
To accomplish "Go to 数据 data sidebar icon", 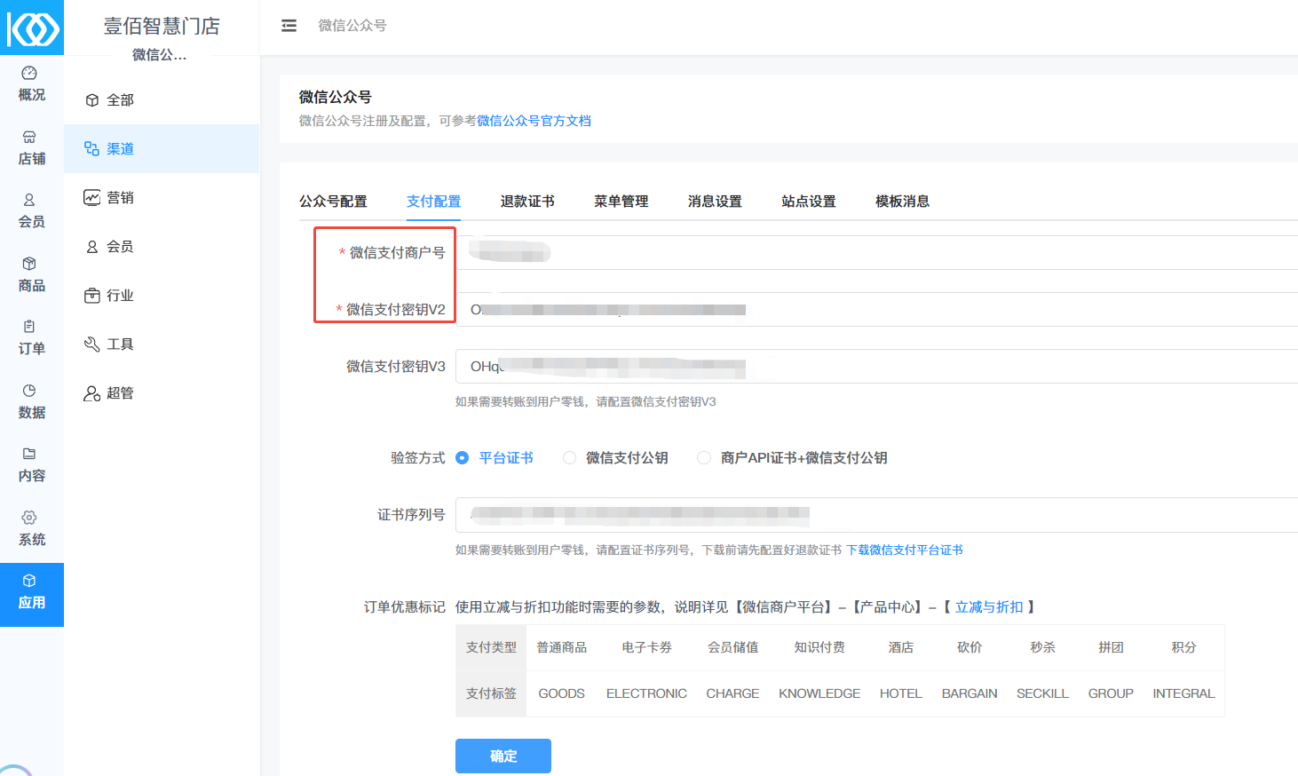I will (29, 391).
